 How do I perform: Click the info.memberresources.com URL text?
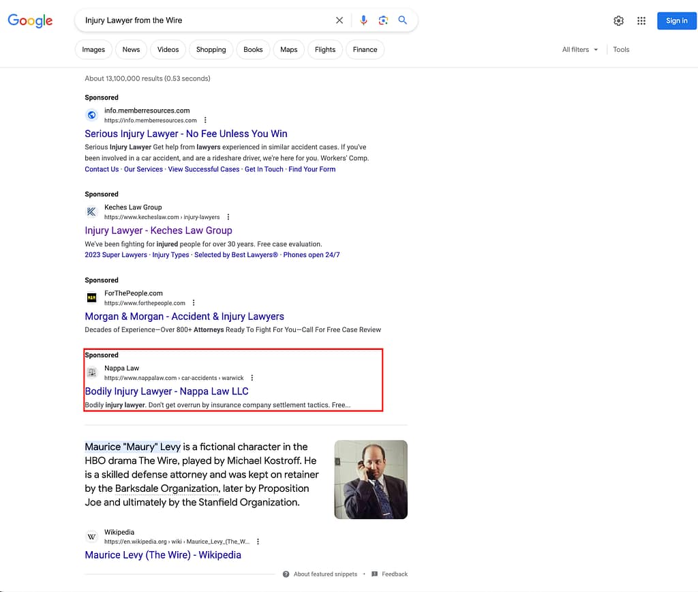tap(151, 120)
